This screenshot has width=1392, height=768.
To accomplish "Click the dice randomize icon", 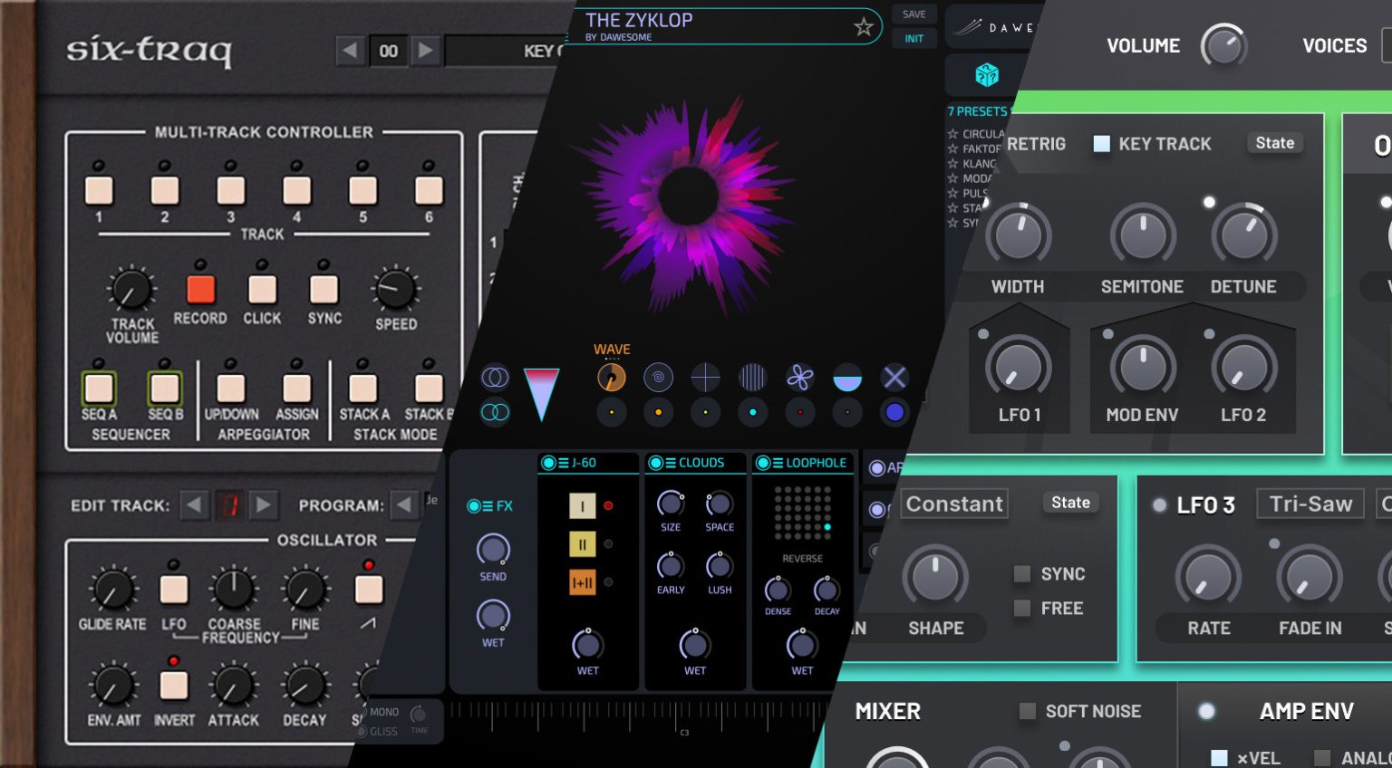I will click(986, 75).
